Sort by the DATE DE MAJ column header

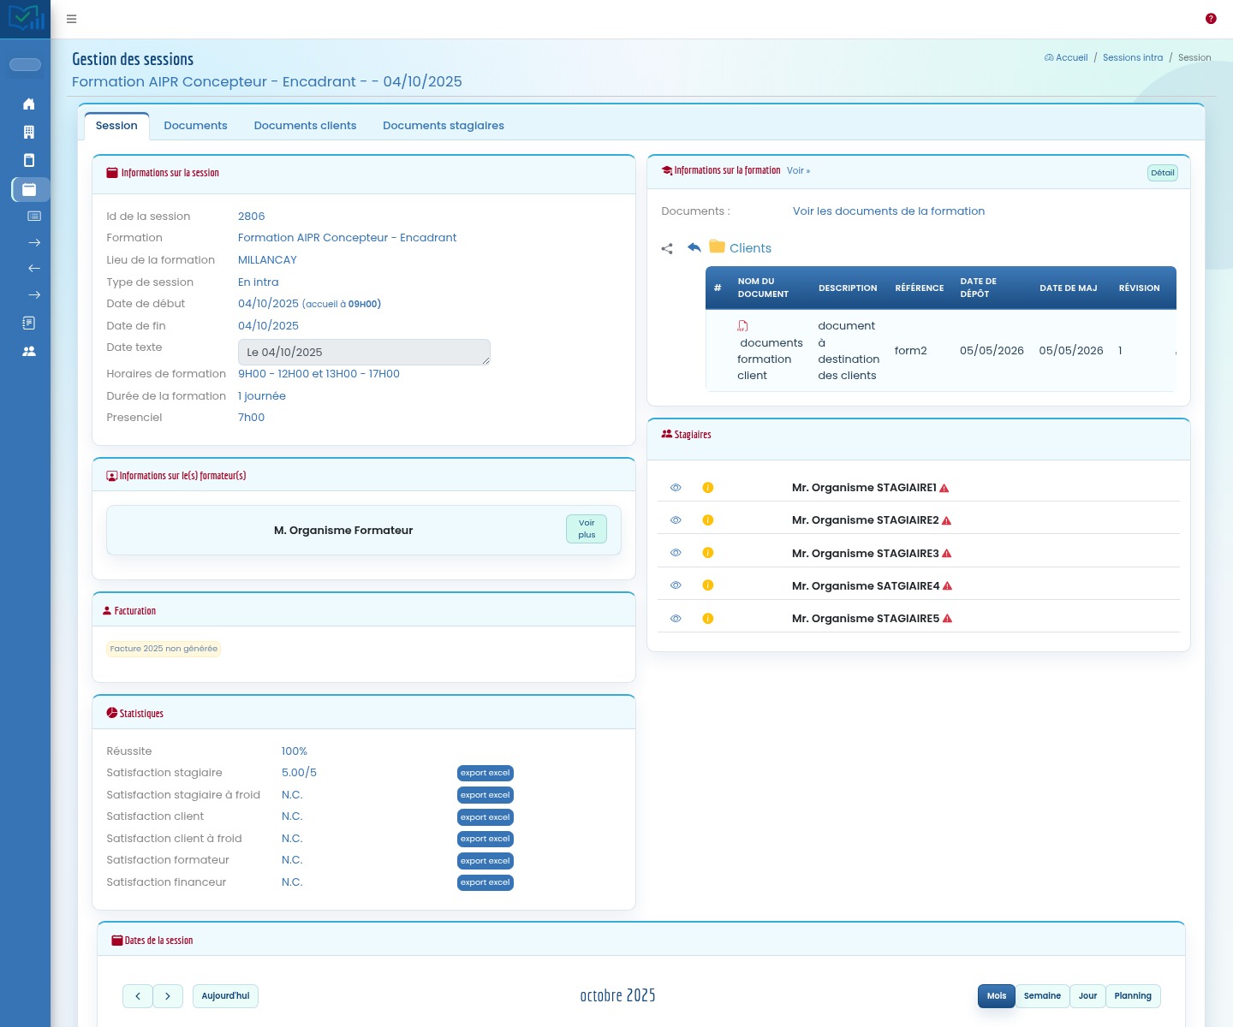[1068, 288]
